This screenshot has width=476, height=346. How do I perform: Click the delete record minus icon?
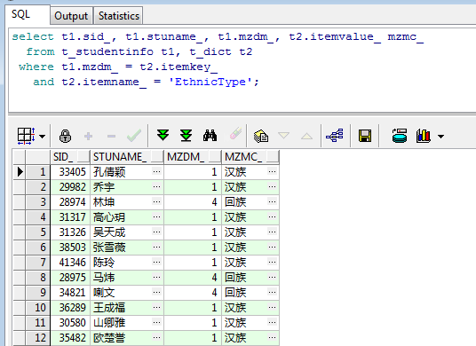[111, 136]
